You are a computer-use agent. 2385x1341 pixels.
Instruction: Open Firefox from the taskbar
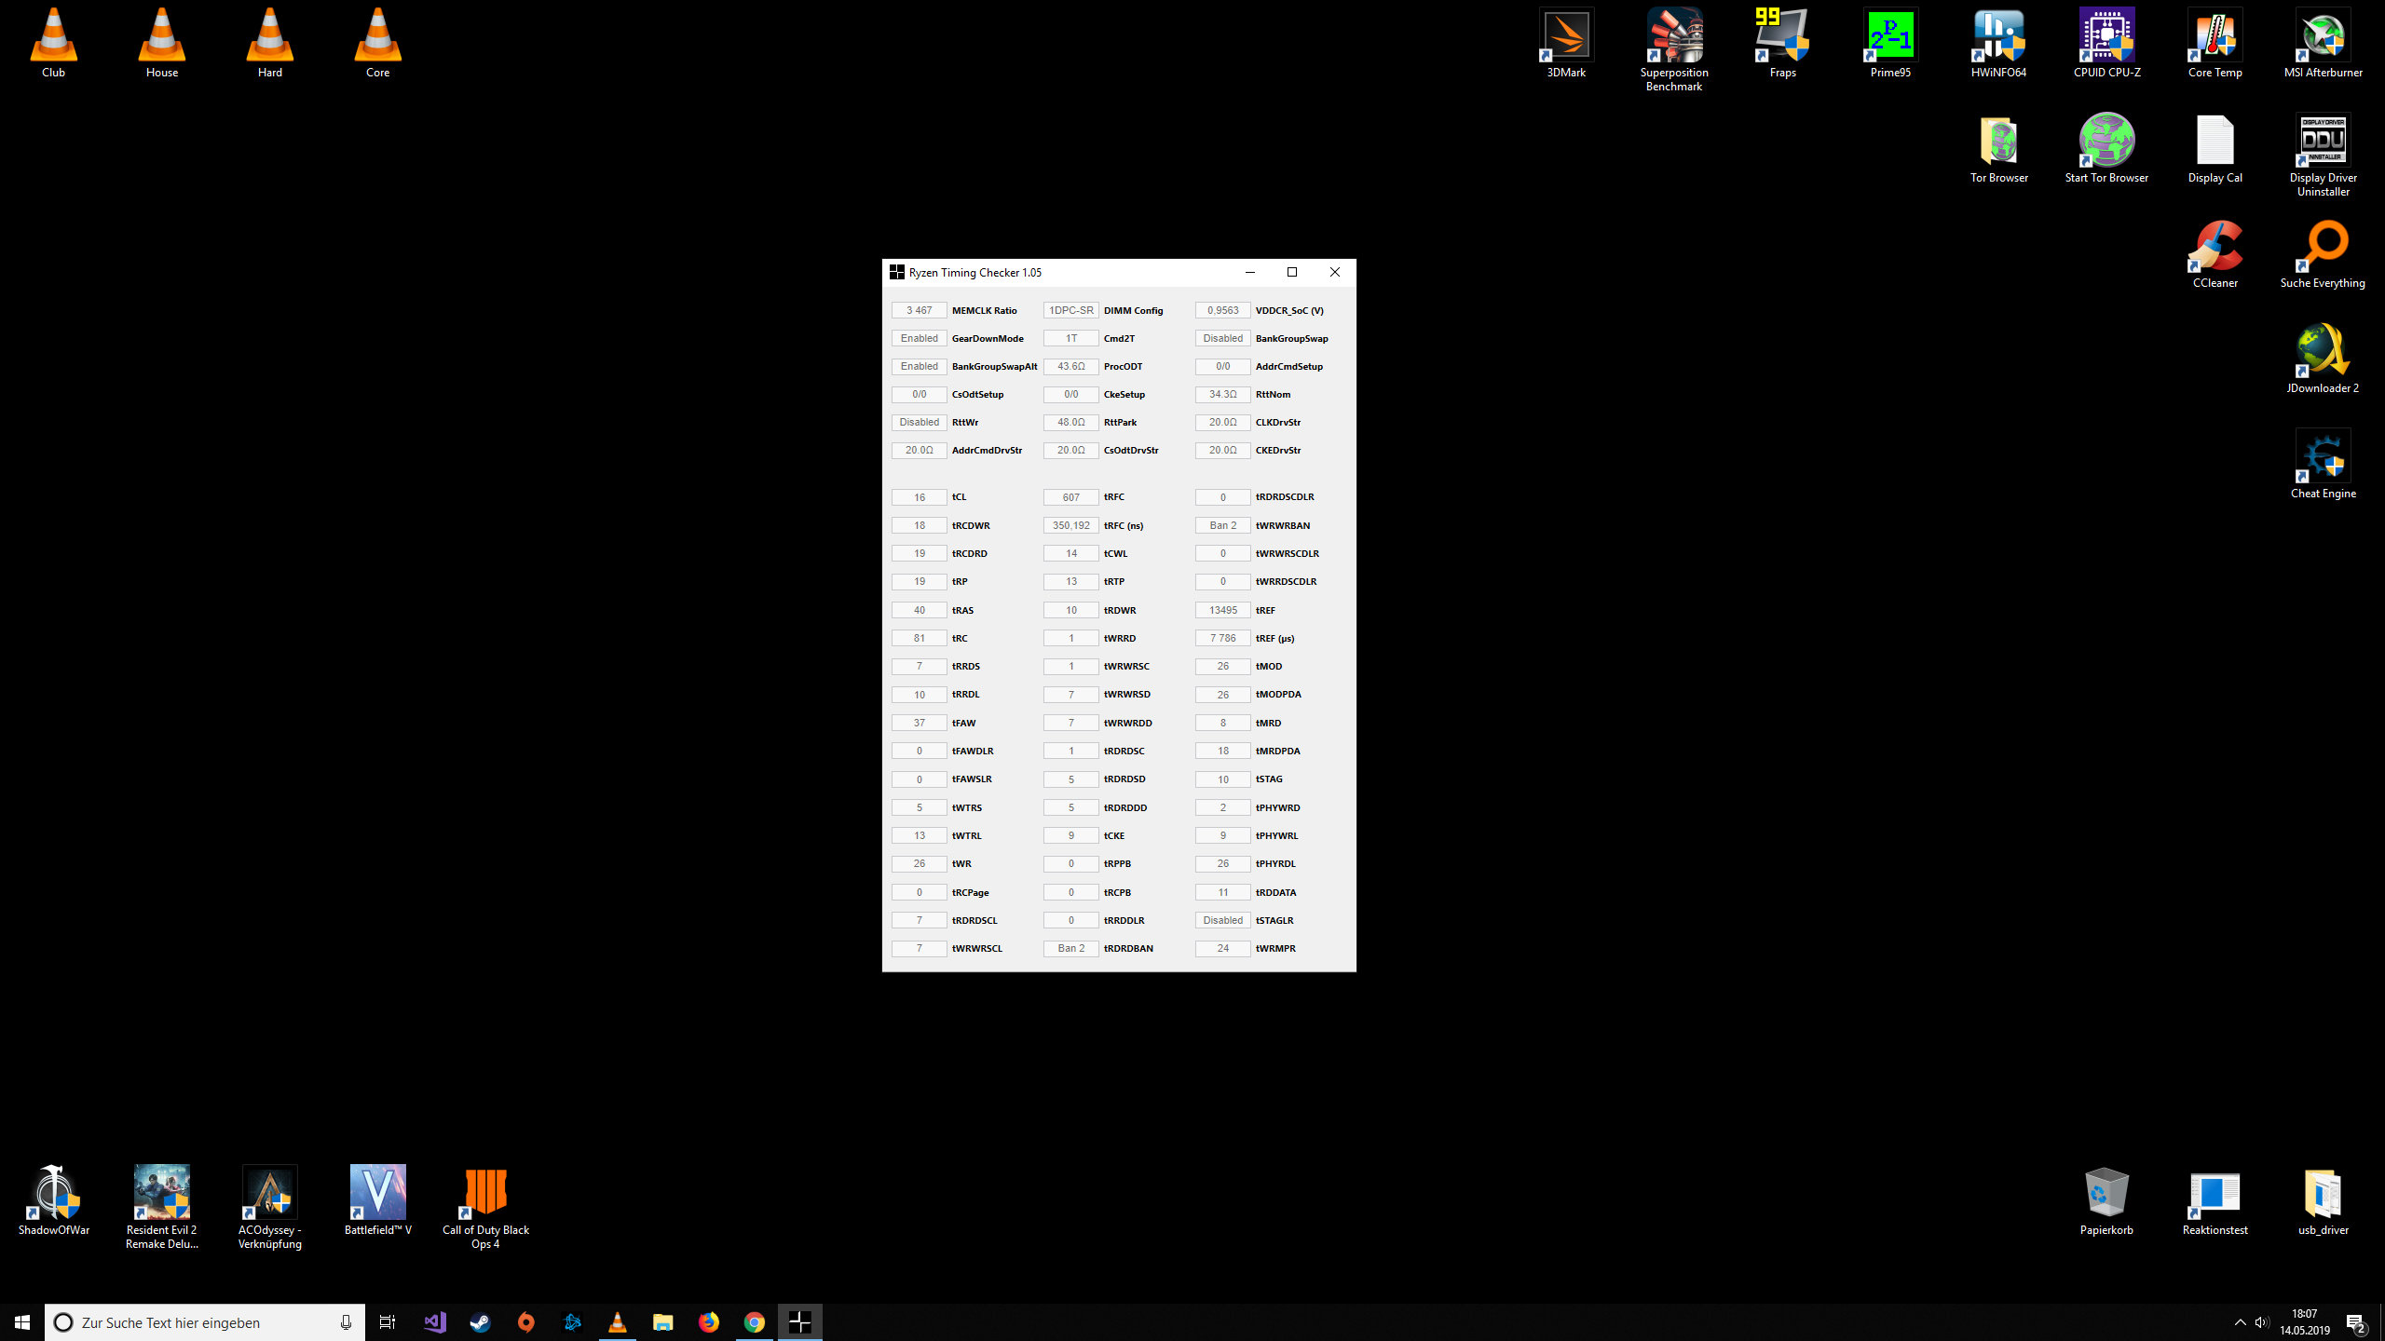(709, 1322)
